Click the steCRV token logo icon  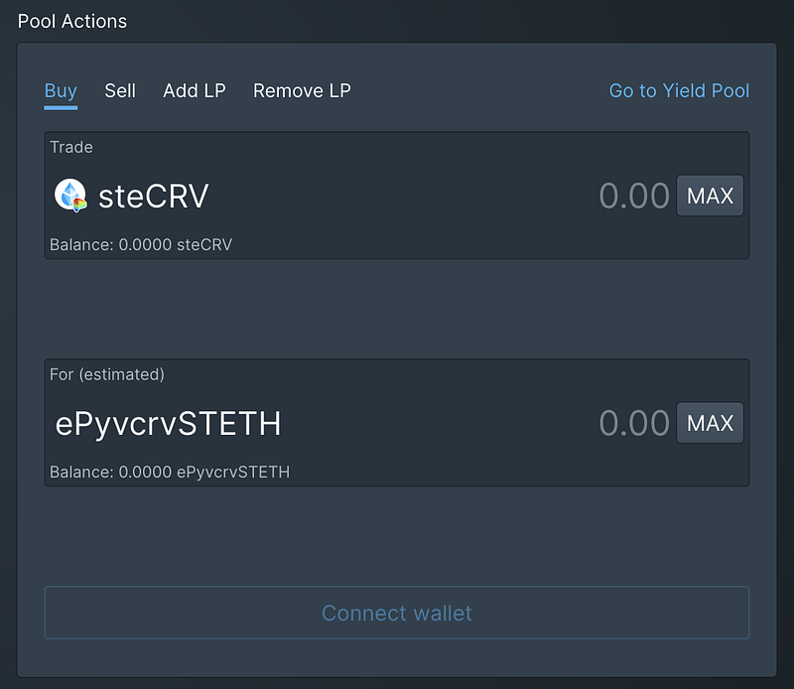[70, 195]
